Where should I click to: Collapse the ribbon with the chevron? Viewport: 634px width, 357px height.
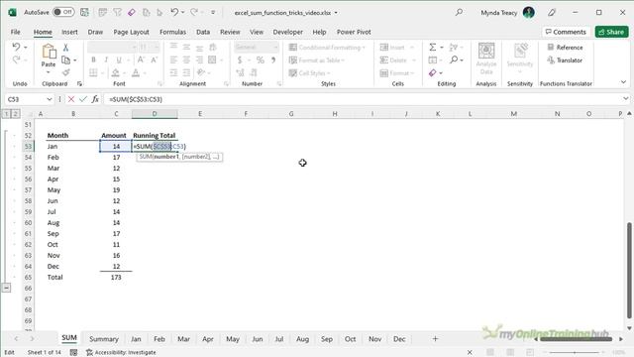[623, 82]
